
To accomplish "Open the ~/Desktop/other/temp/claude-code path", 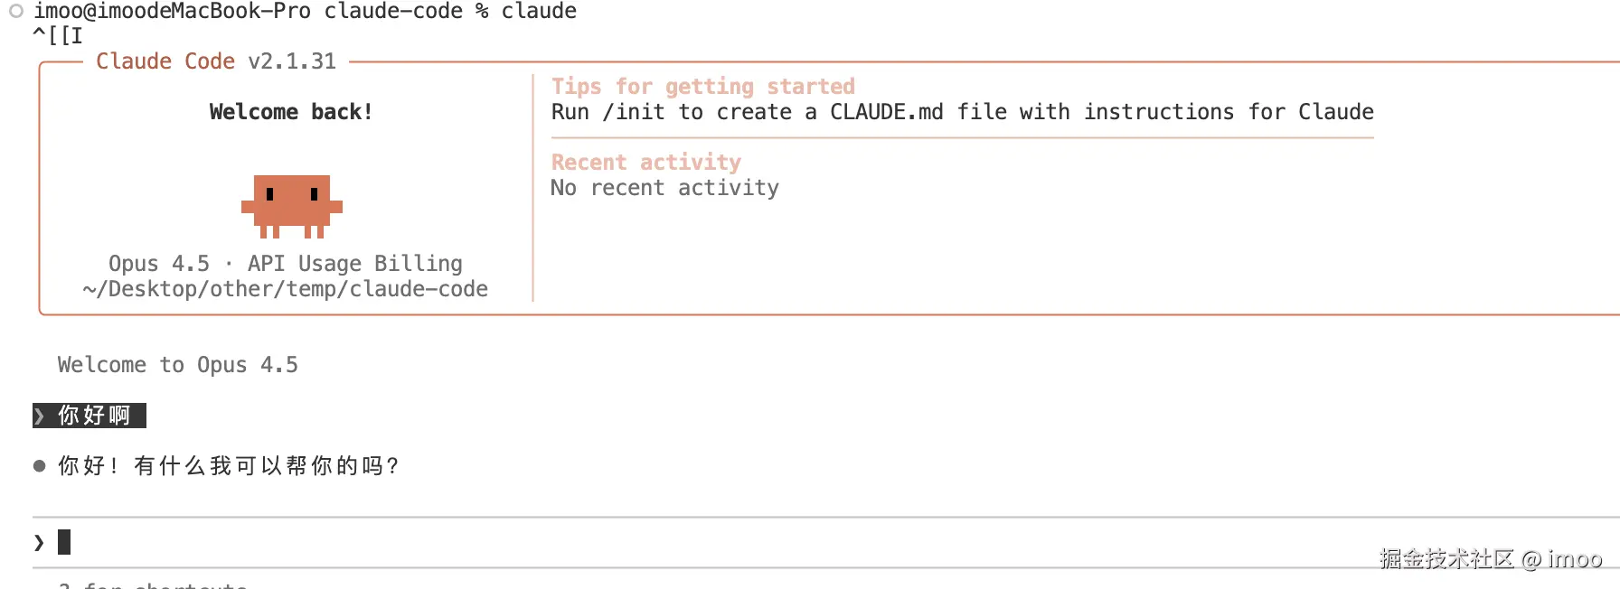I will tap(285, 289).
